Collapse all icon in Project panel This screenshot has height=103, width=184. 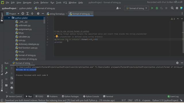click(32, 14)
